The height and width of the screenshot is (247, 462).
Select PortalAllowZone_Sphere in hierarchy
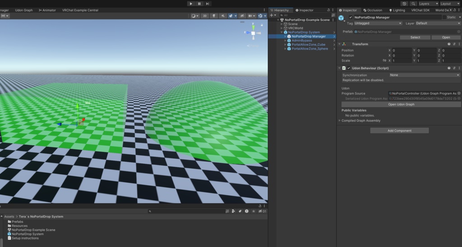(310, 49)
